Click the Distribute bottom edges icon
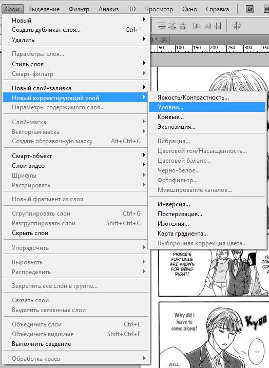The image size is (269, 368). point(182,26)
